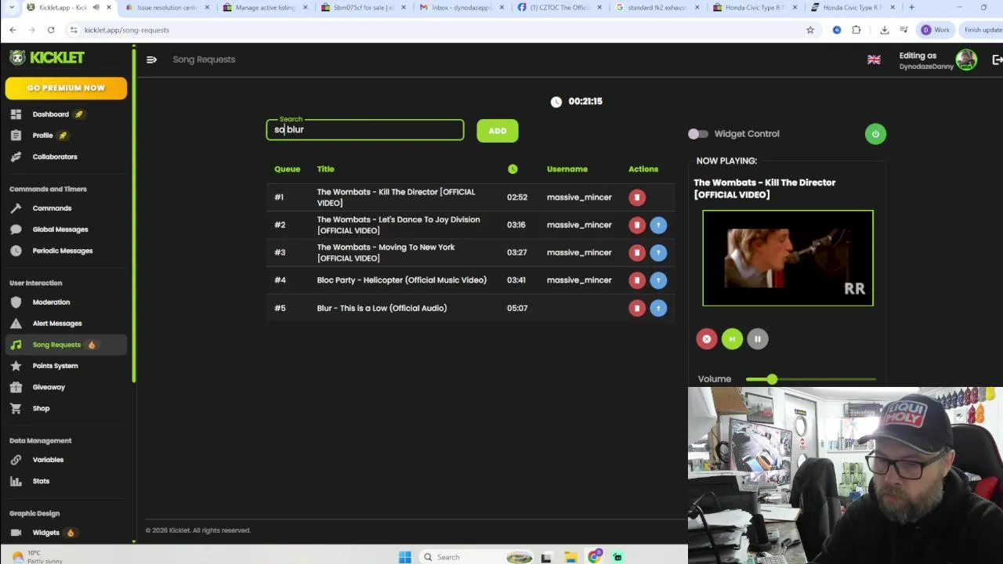Click The Wombats Kill The Director title
This screenshot has width=1003, height=564.
click(x=396, y=197)
